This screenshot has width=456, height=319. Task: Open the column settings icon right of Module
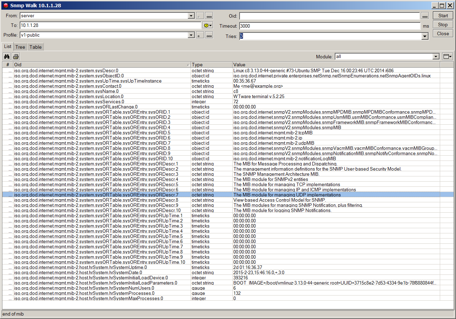tap(447, 57)
